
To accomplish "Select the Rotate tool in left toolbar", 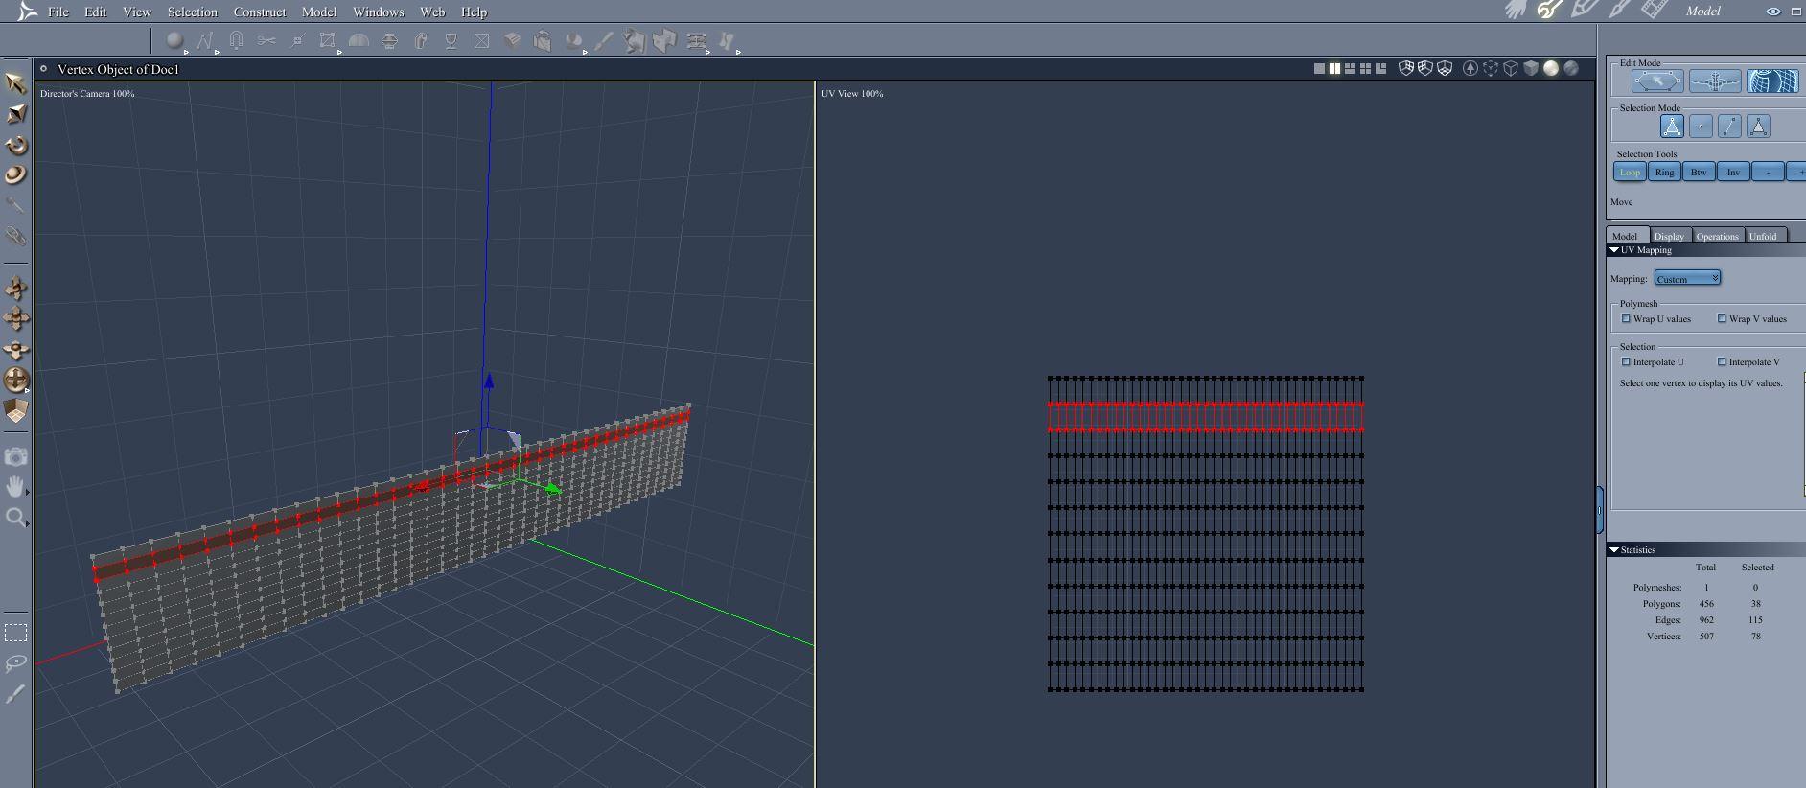I will (x=15, y=146).
